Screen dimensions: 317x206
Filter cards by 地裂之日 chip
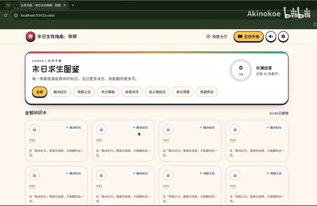coord(84,92)
